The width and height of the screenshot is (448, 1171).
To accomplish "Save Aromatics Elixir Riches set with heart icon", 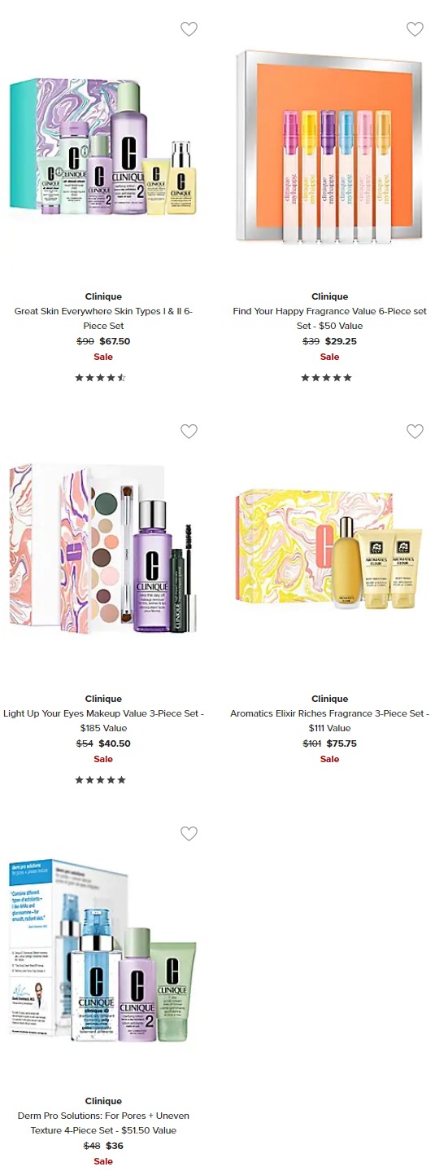I will click(415, 432).
